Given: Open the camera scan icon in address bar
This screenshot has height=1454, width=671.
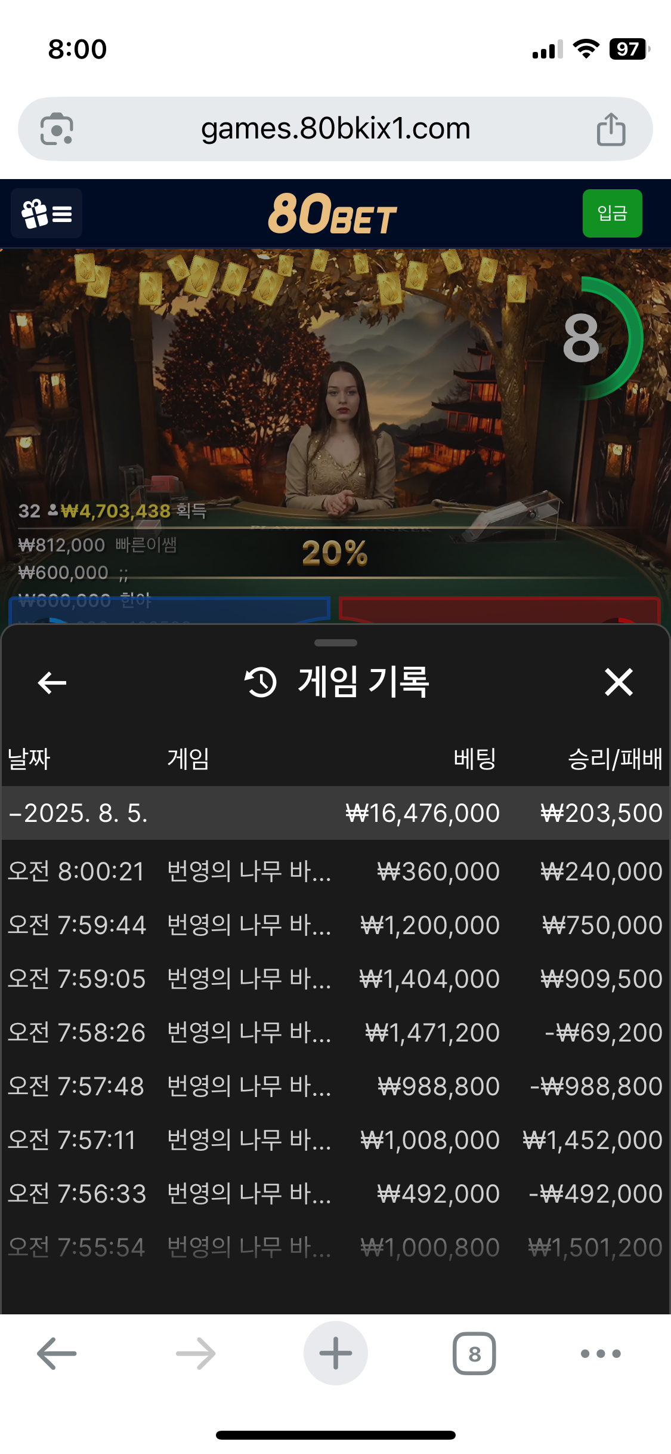Looking at the screenshot, I should [57, 129].
